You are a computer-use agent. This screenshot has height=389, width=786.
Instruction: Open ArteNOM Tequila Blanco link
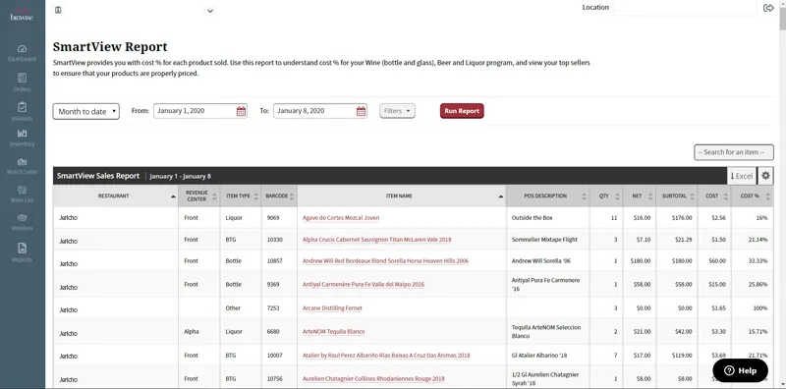(333, 331)
